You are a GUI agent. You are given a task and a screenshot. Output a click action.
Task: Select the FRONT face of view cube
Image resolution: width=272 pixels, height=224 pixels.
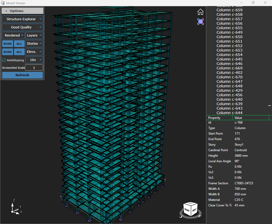(187, 210)
